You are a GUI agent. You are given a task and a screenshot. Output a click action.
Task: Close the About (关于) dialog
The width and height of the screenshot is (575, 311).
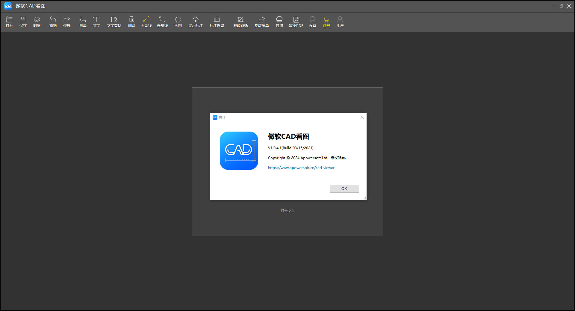click(x=362, y=117)
